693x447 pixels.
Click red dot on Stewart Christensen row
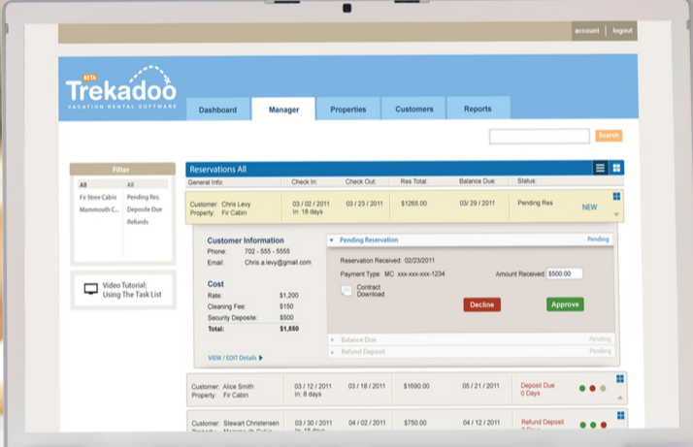tap(604, 425)
